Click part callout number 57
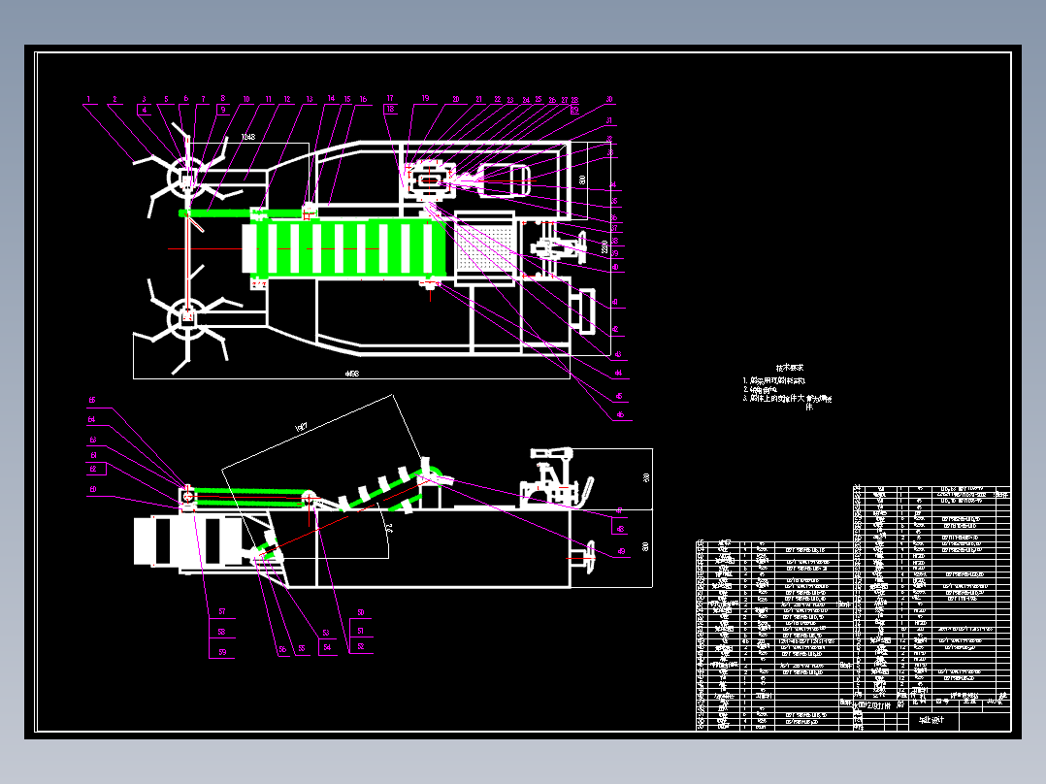The height and width of the screenshot is (784, 1046). click(x=222, y=611)
